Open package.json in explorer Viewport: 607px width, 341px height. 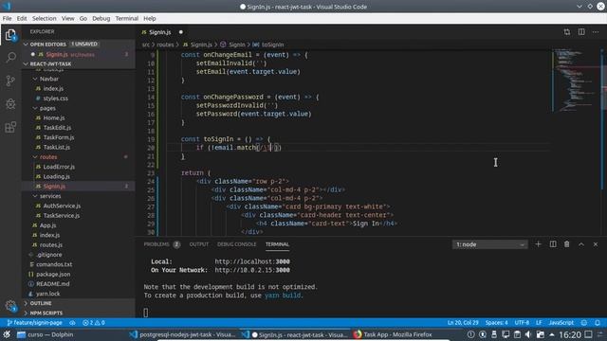[53, 274]
